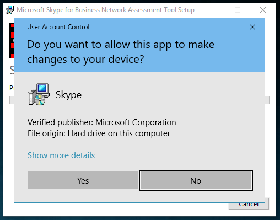
Task: Click the setup progress bar right edge
Action: [267, 100]
